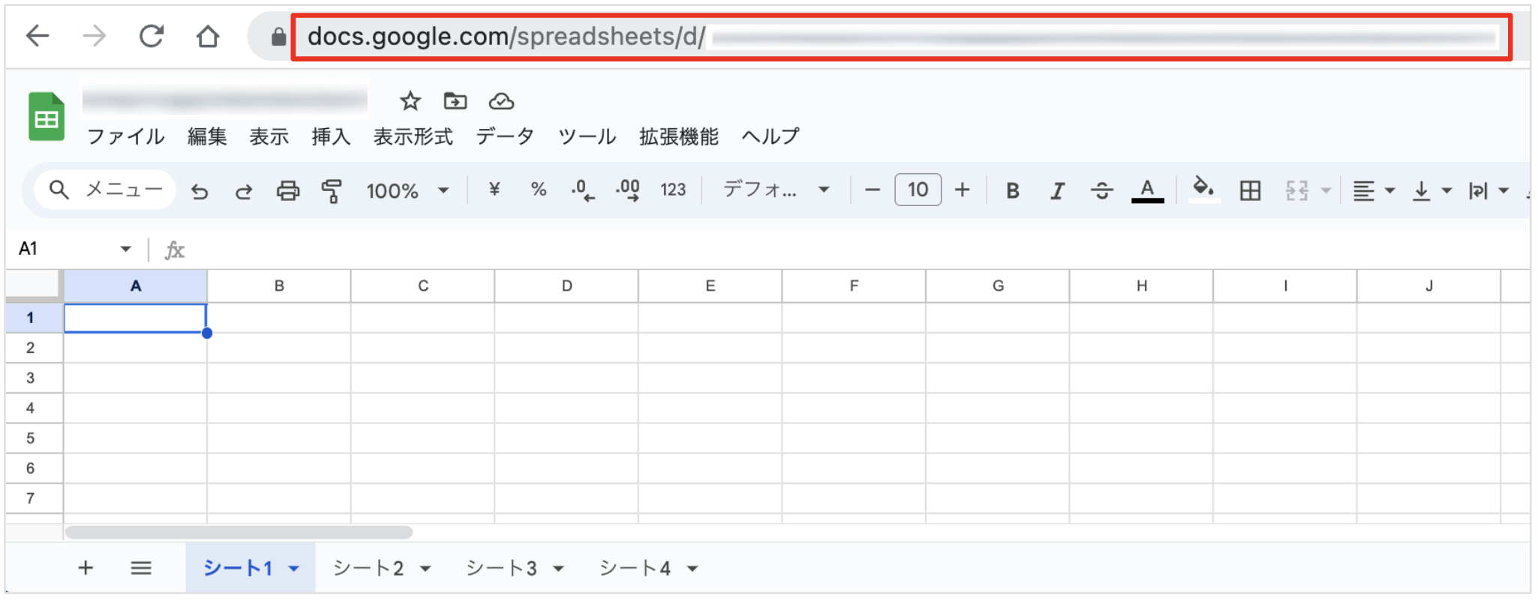
Task: Select row 2 header
Action: pos(31,348)
